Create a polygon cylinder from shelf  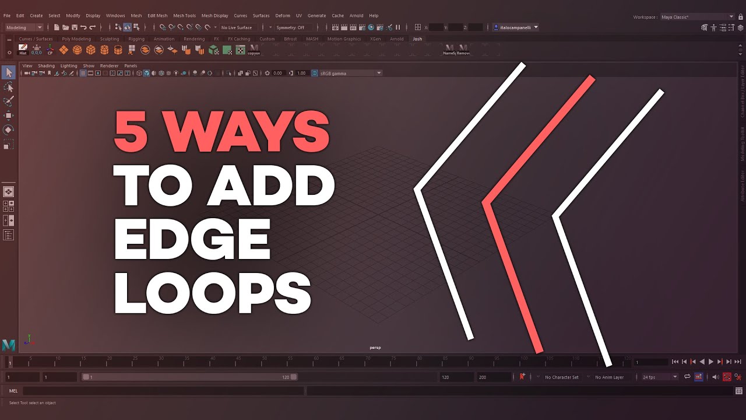[x=104, y=50]
